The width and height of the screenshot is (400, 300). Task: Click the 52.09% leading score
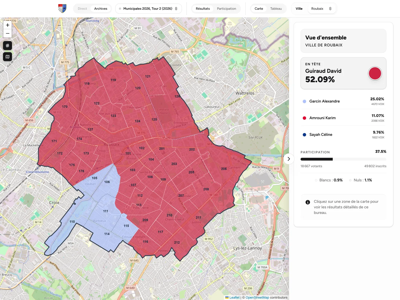(x=320, y=79)
